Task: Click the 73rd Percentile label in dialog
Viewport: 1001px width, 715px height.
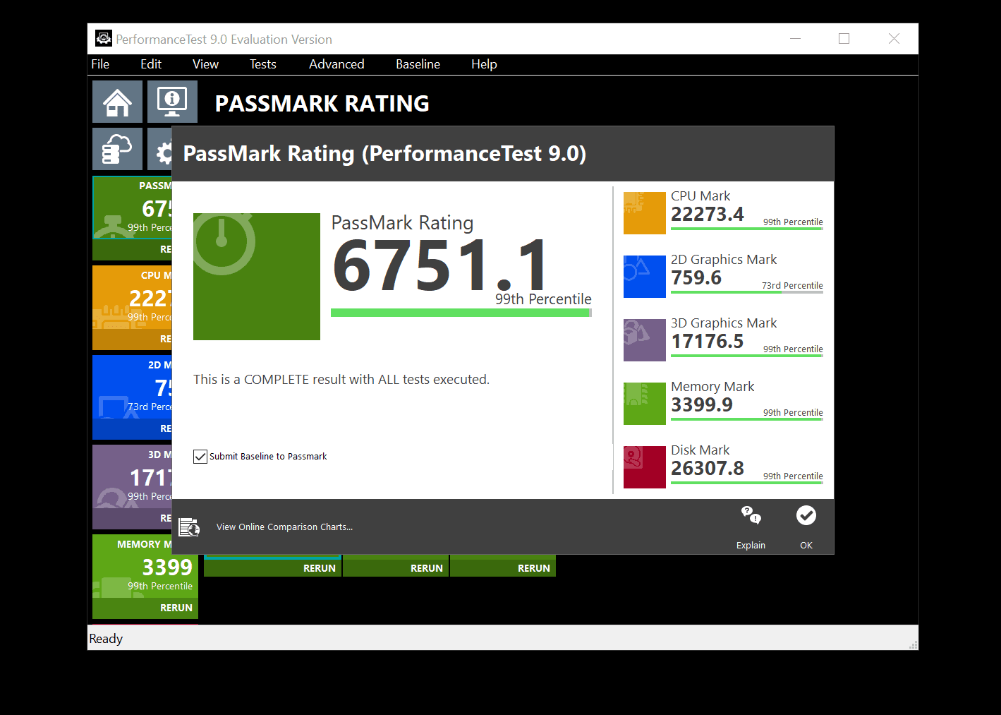Action: tap(792, 286)
